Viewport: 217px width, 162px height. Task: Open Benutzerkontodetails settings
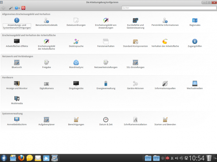click(46, 22)
